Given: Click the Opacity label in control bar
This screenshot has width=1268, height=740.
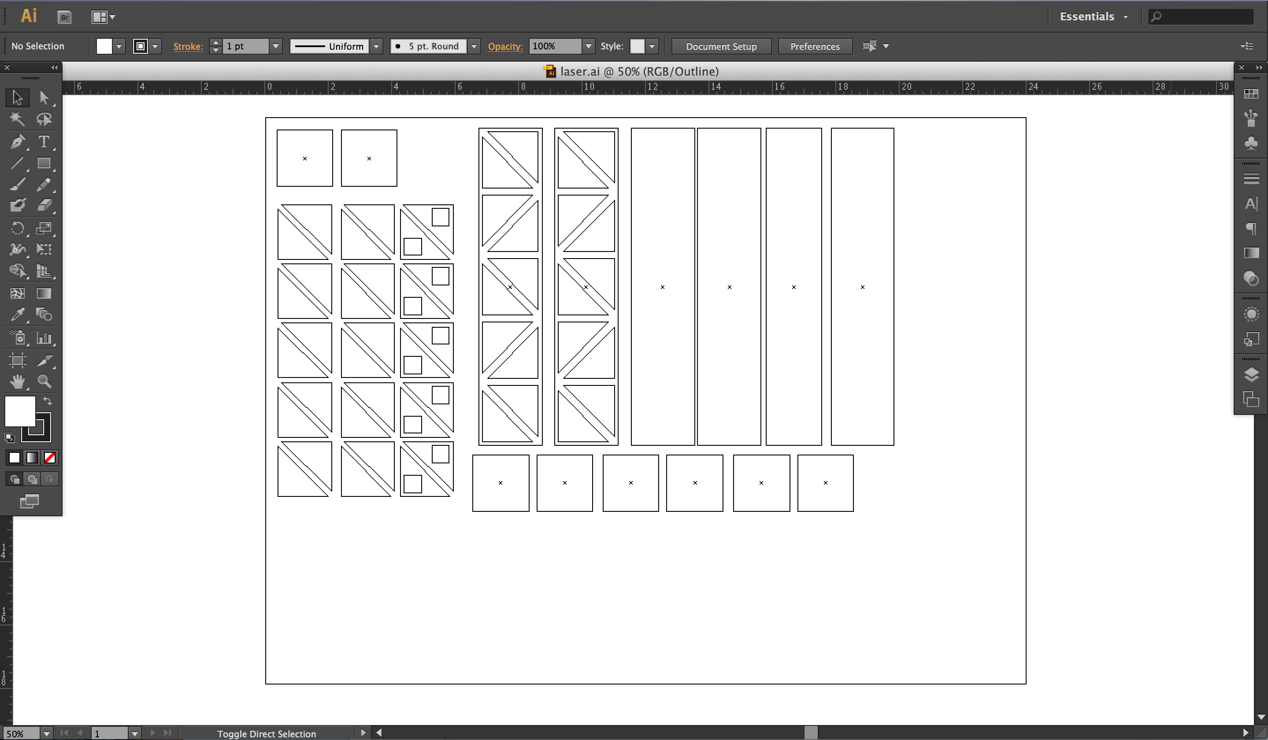Looking at the screenshot, I should [x=505, y=46].
